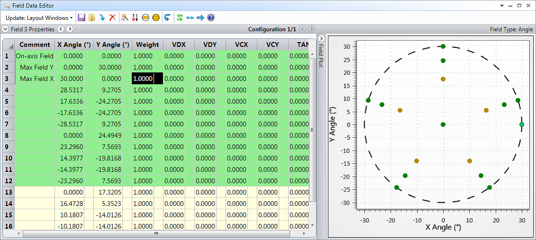The height and width of the screenshot is (240, 536).
Task: Click the vertical scrollbar thumb of the table
Action: click(313, 130)
